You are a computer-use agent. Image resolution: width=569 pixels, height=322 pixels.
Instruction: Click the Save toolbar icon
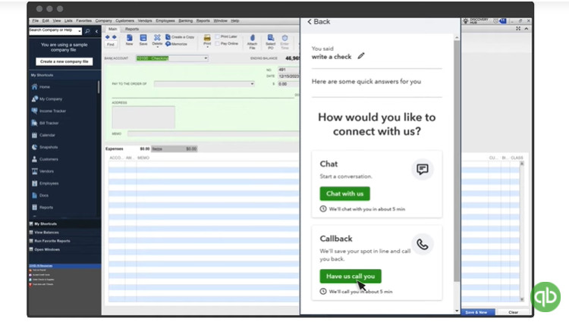click(x=143, y=39)
